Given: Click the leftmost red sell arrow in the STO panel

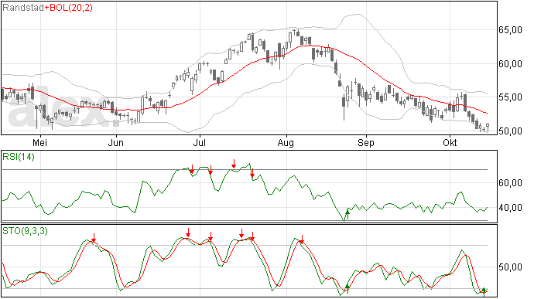Looking at the screenshot, I should pyautogui.click(x=94, y=238).
